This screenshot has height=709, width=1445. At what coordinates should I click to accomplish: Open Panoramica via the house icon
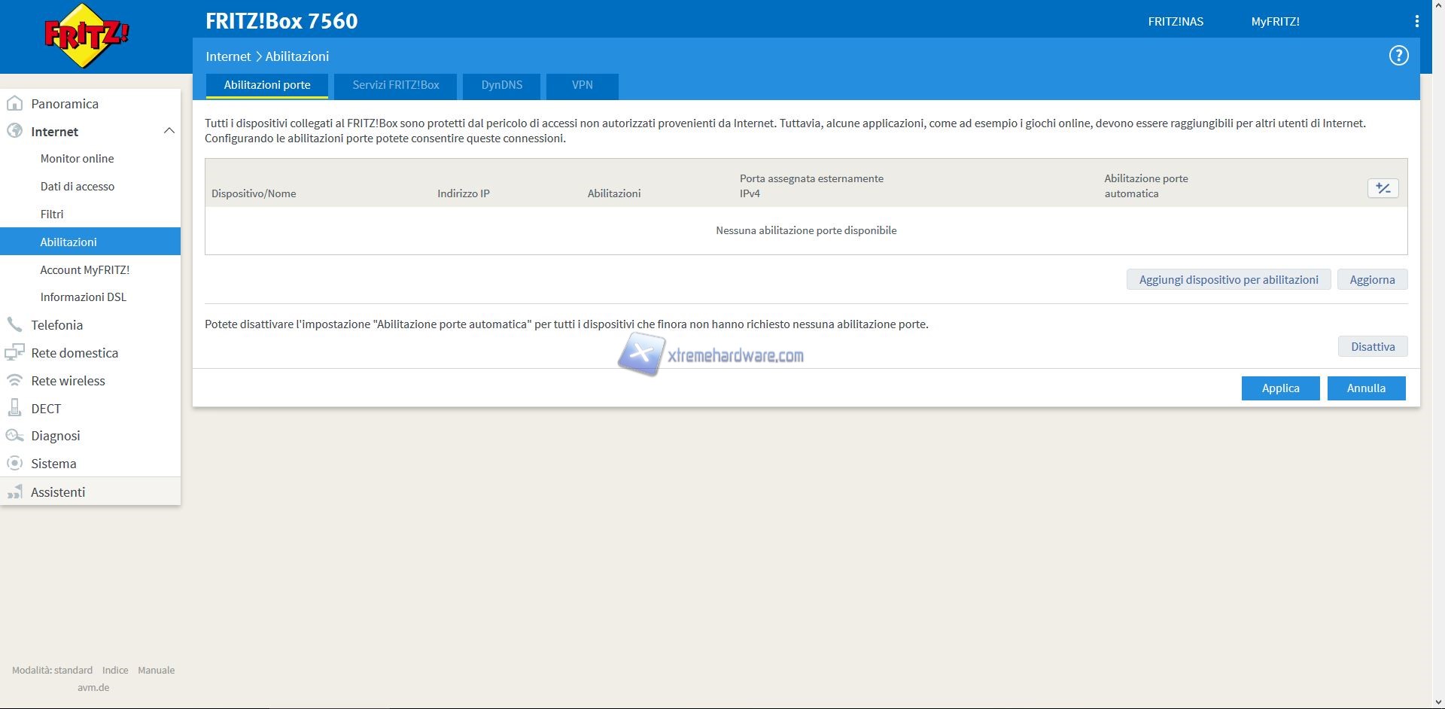[x=14, y=104]
